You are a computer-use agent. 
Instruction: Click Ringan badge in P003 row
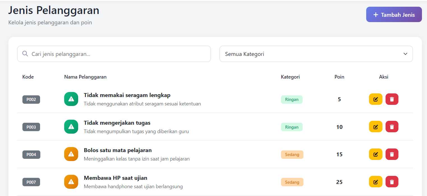(292, 127)
